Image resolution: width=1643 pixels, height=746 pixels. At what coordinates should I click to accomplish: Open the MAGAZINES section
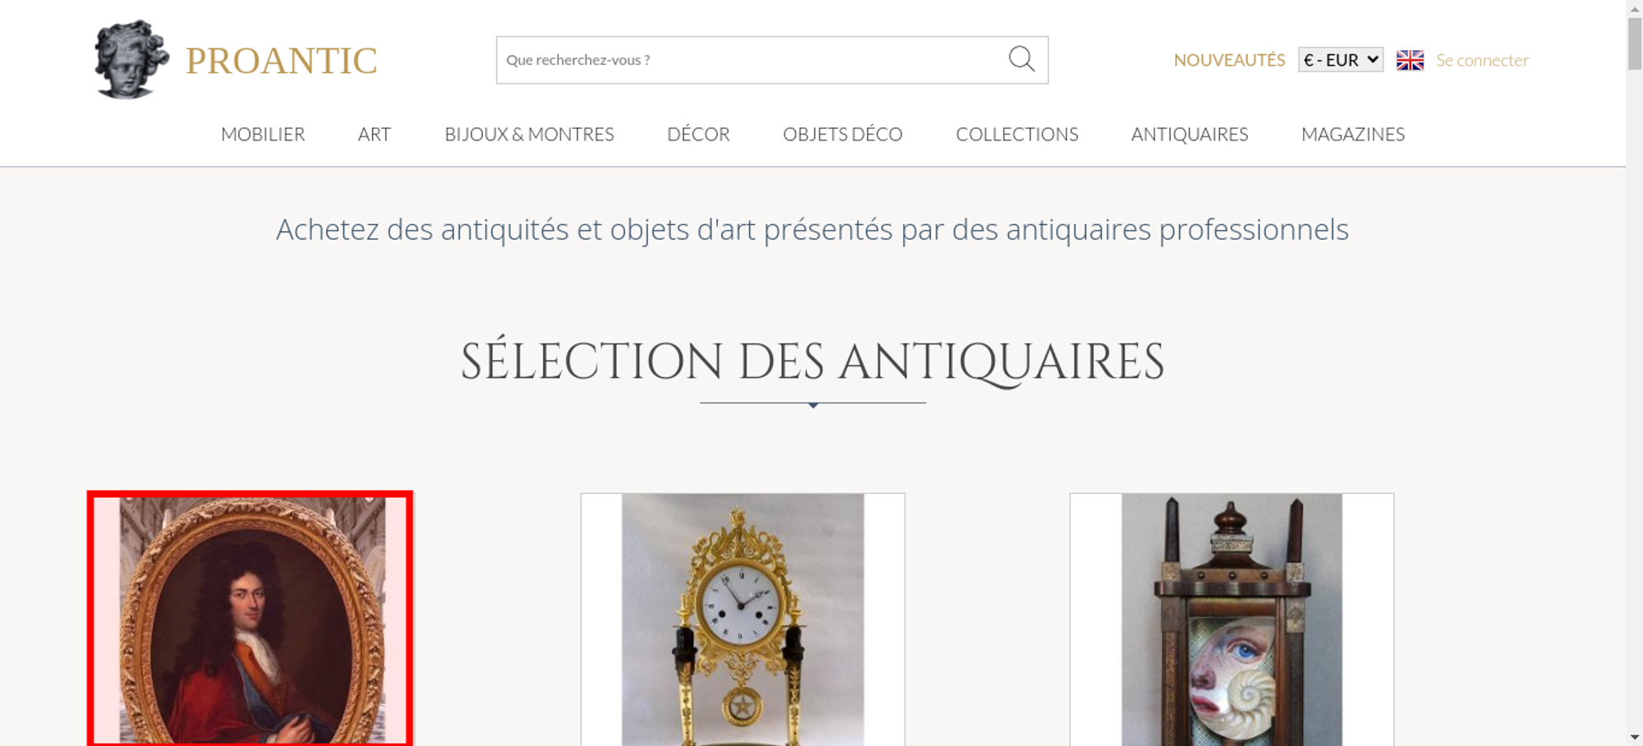click(x=1353, y=134)
